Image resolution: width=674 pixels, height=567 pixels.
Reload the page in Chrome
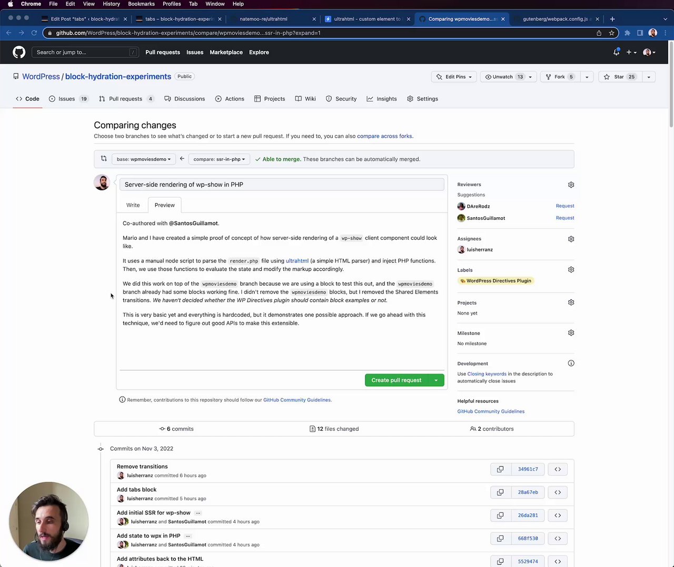coord(34,33)
